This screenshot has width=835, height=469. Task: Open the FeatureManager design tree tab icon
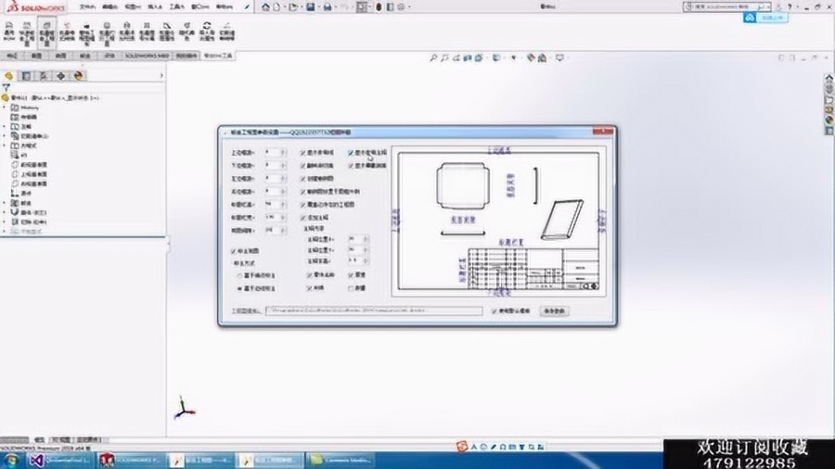pos(8,76)
